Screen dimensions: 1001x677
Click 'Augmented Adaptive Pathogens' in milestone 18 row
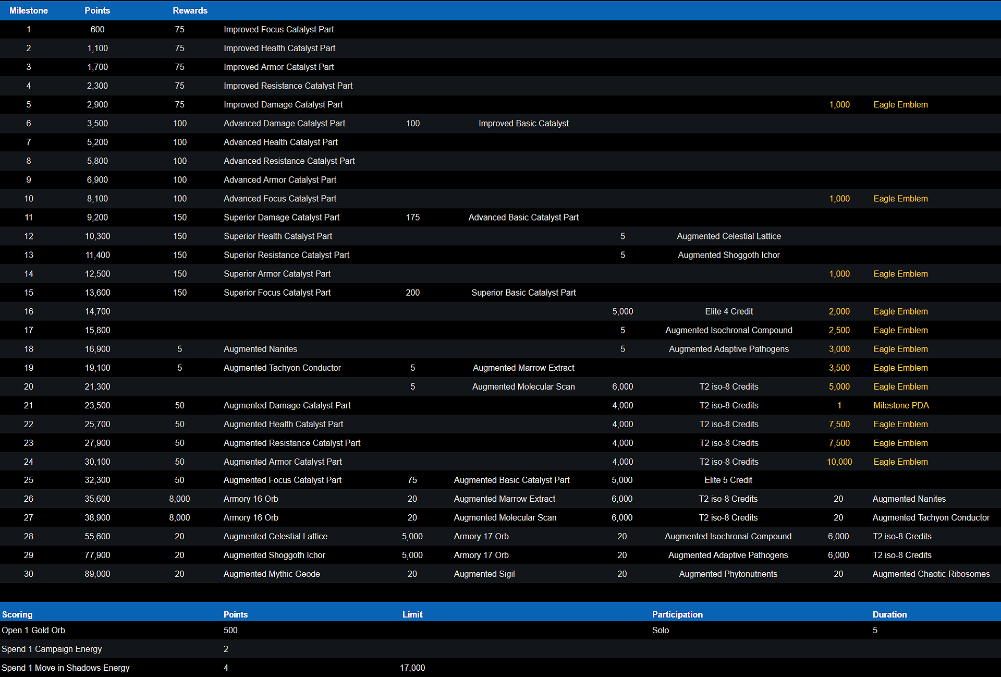point(729,349)
